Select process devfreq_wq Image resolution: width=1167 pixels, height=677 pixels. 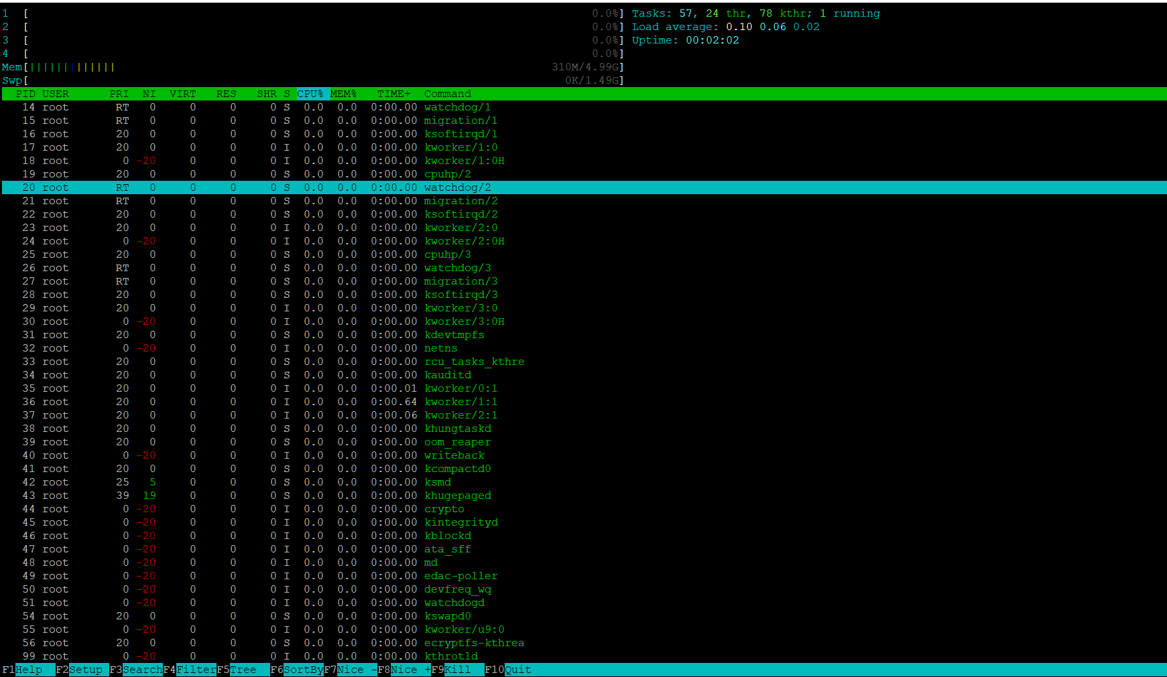coord(584,589)
